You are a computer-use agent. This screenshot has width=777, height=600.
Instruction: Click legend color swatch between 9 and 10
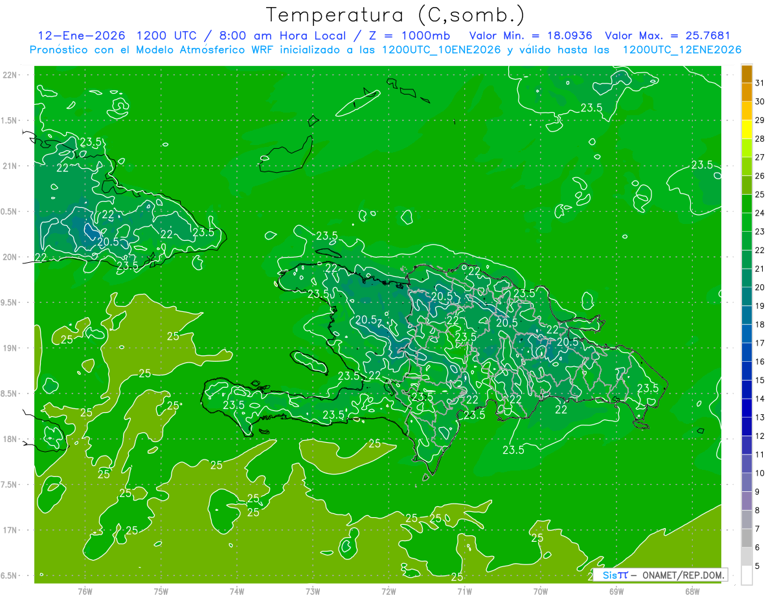click(747, 482)
